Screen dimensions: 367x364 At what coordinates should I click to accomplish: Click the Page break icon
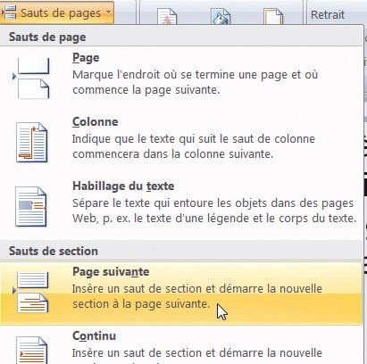tap(31, 79)
